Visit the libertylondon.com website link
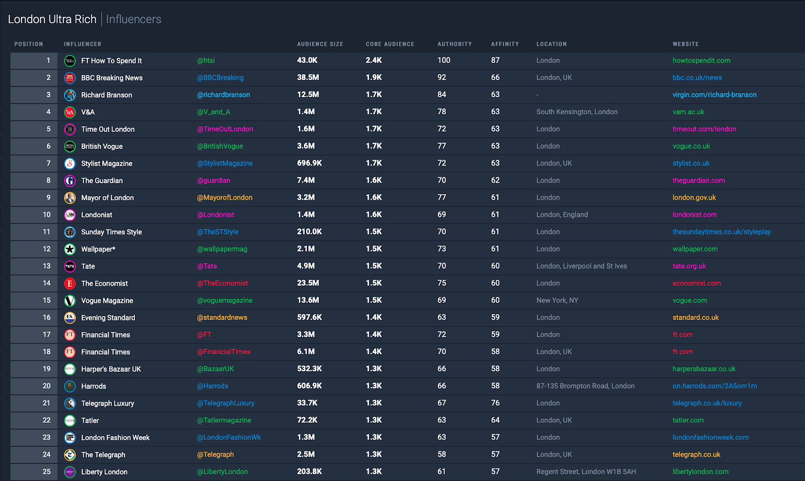The image size is (805, 481). coord(700,471)
